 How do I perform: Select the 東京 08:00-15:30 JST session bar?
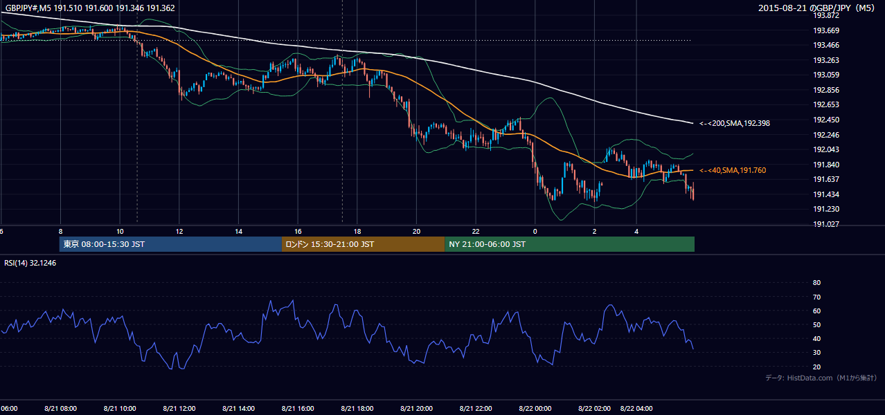[x=170, y=244]
